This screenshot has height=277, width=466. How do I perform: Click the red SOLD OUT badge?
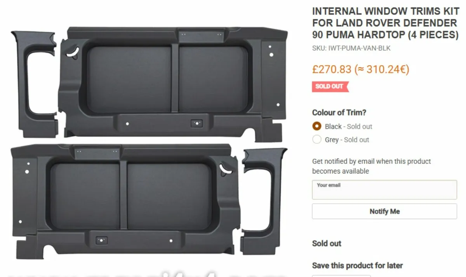[330, 86]
